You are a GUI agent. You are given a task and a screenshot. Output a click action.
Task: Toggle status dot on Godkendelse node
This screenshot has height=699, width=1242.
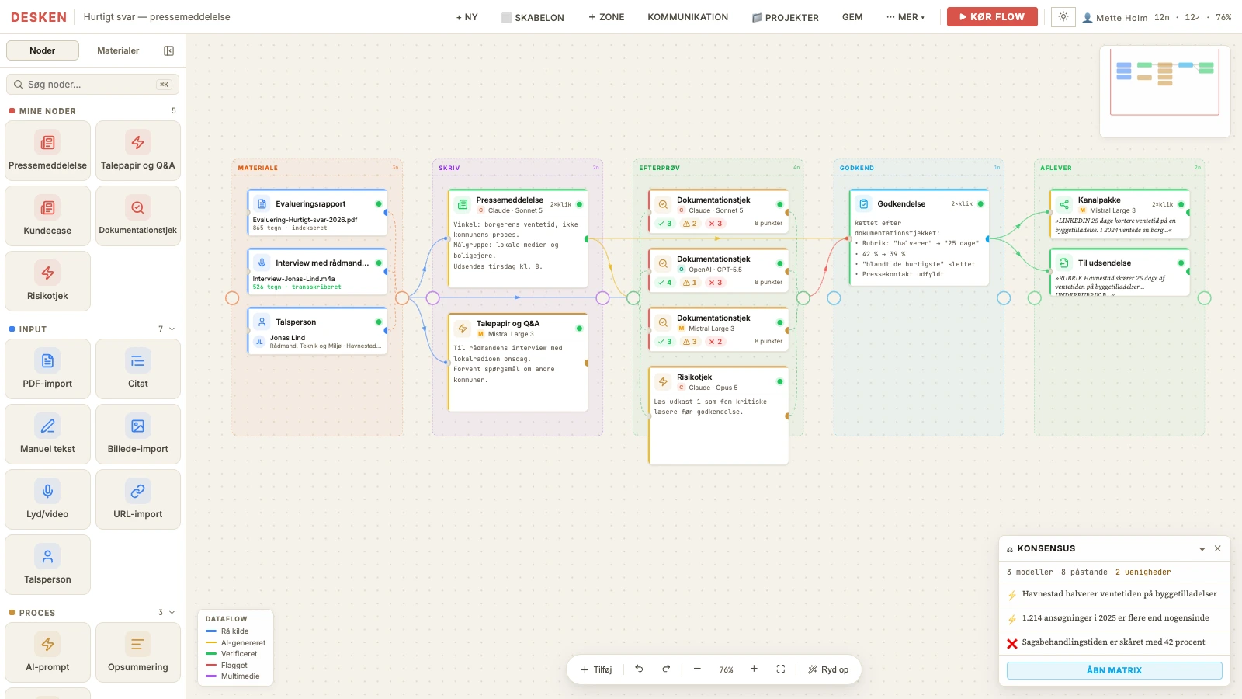tap(980, 203)
